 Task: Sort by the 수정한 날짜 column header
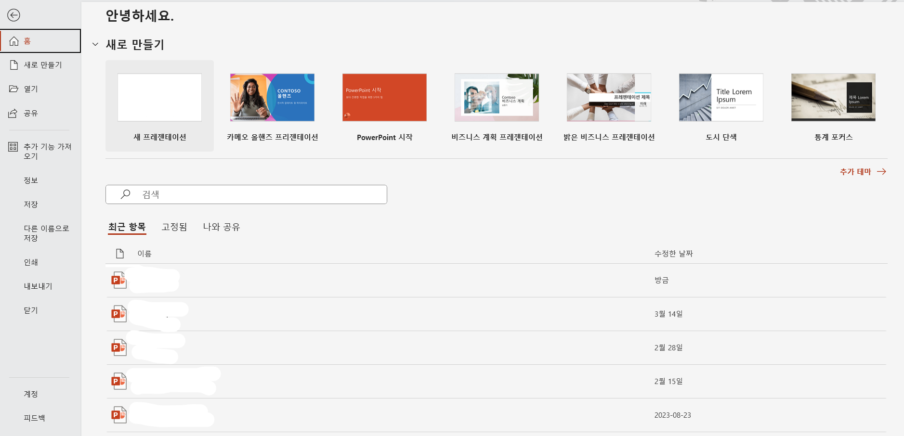pyautogui.click(x=673, y=254)
